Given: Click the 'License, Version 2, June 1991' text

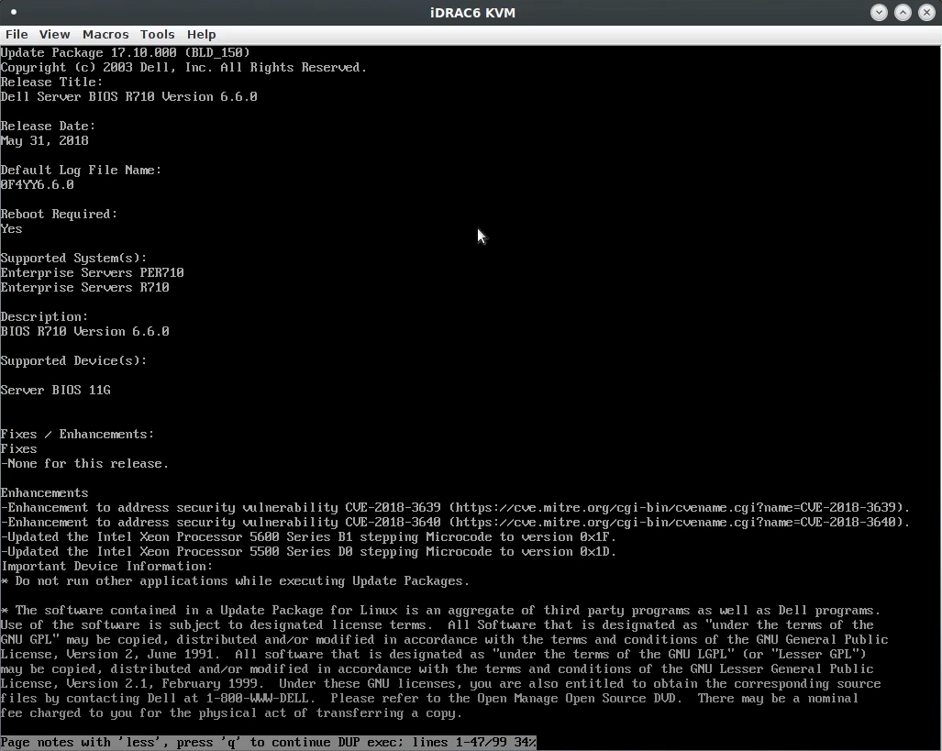Looking at the screenshot, I should 107,655.
